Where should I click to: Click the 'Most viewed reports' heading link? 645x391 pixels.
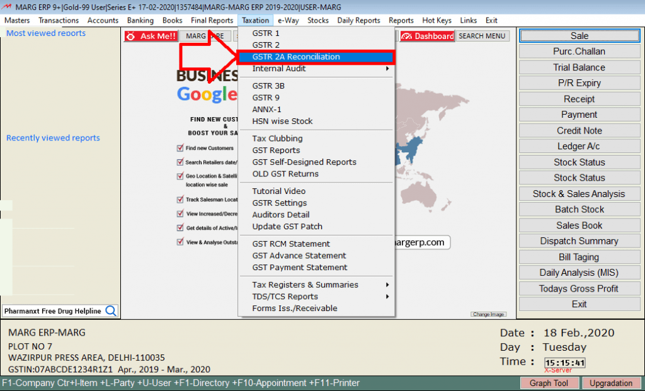[x=45, y=33]
